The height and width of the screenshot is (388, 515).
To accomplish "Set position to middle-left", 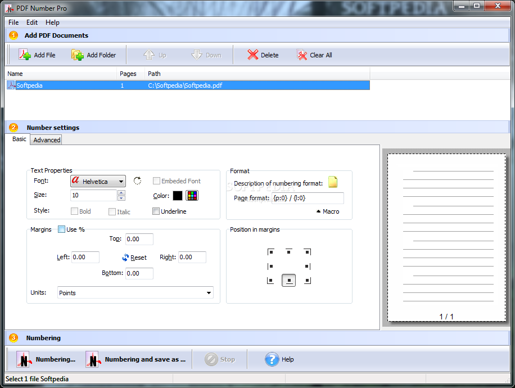I will coord(270,267).
